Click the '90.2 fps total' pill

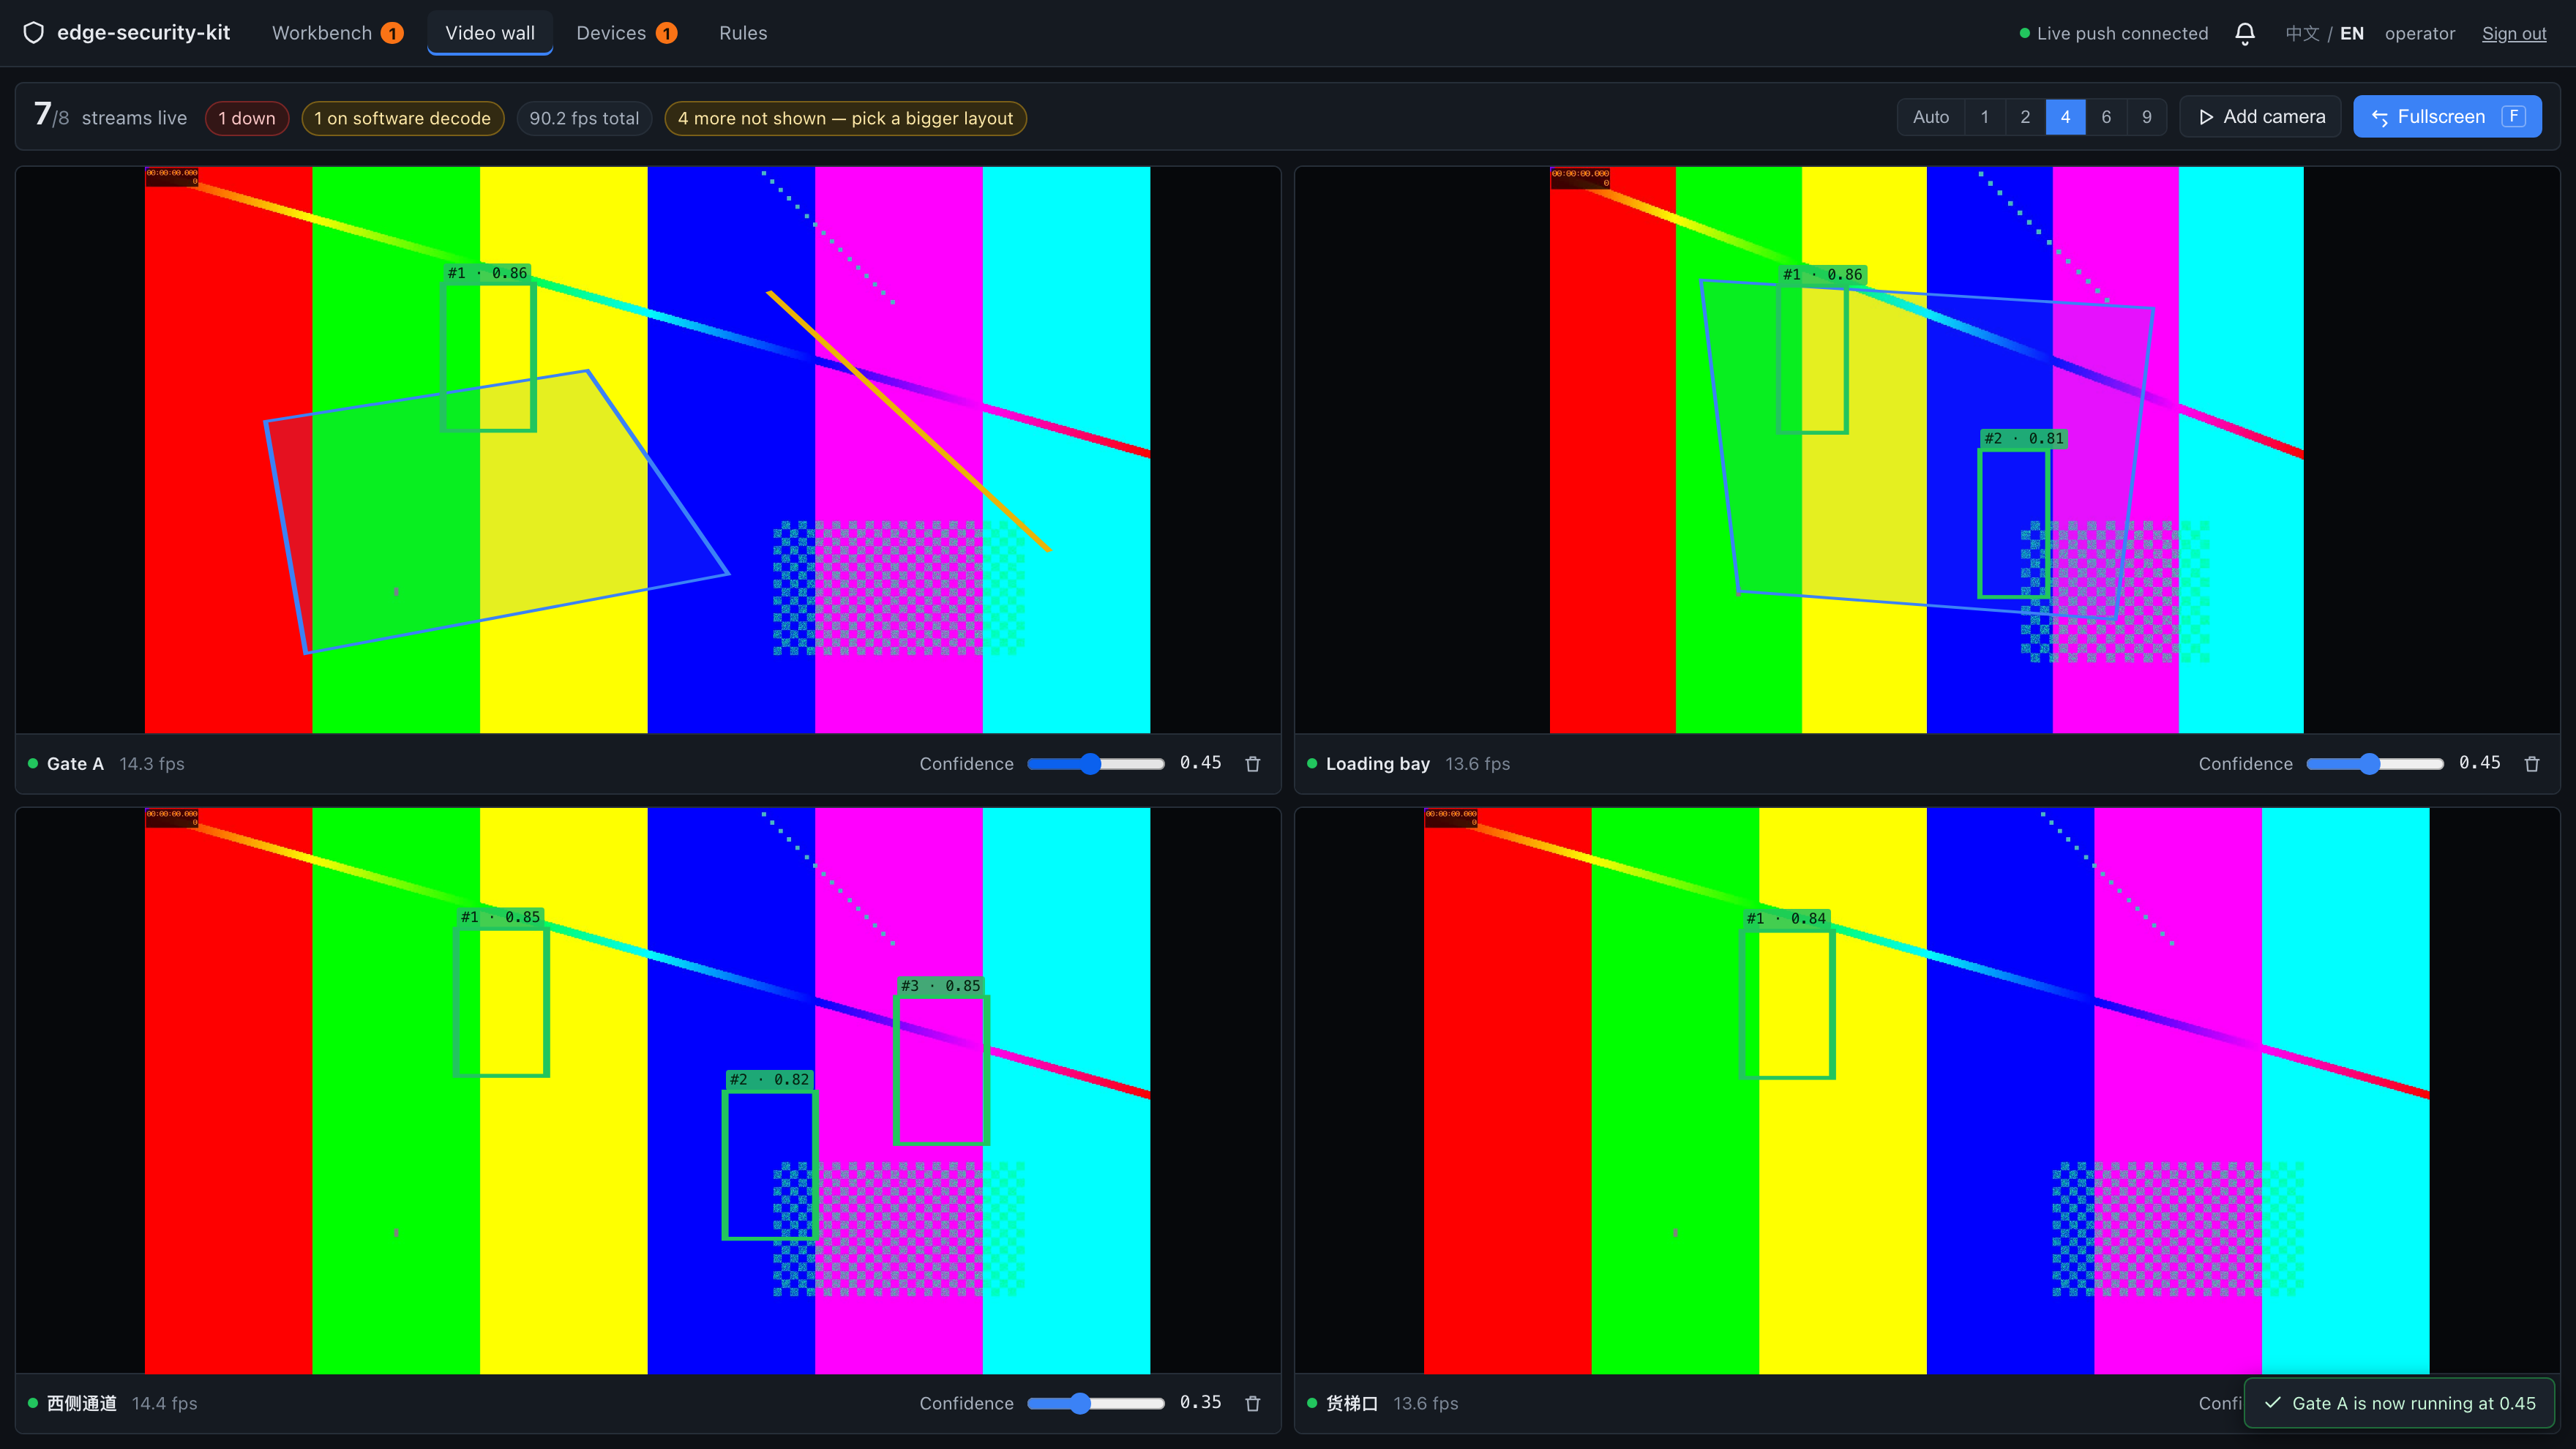click(x=584, y=118)
